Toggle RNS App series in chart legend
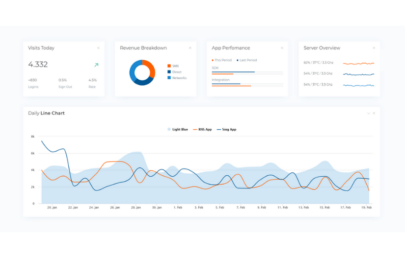The width and height of the screenshot is (405, 257). click(202, 130)
